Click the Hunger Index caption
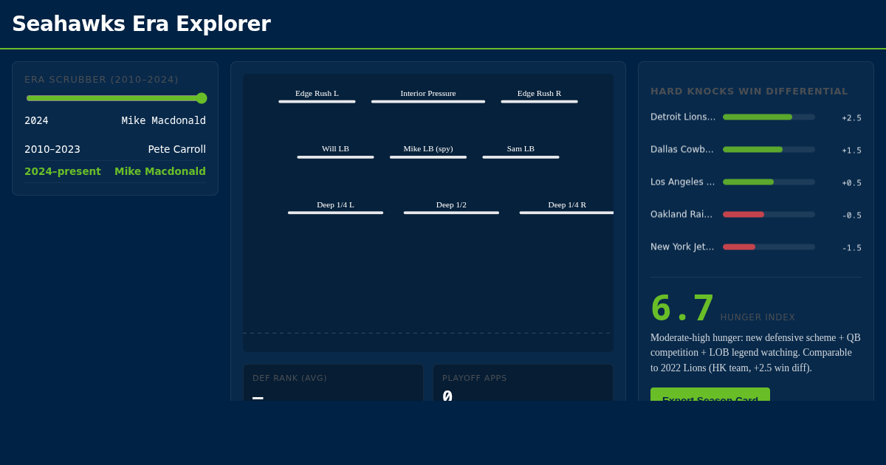Viewport: 886px width, 465px height. point(758,317)
